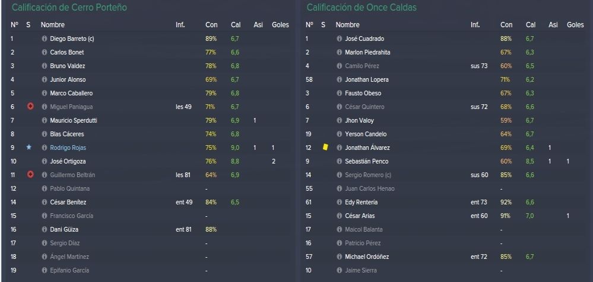The height and width of the screenshot is (282, 593).
Task: Open info icon next to José Ortigoza
Action: click(x=45, y=162)
